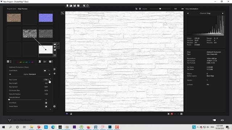Viewport: 232px width, 130px height.
Task: Click the Open Project folder icon
Action: pos(71,6)
